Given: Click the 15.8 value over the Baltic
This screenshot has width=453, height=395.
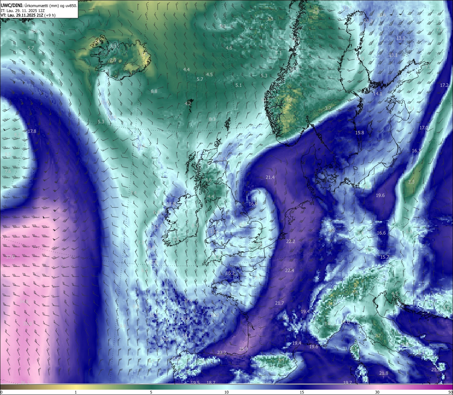Looking at the screenshot, I should (x=360, y=132).
